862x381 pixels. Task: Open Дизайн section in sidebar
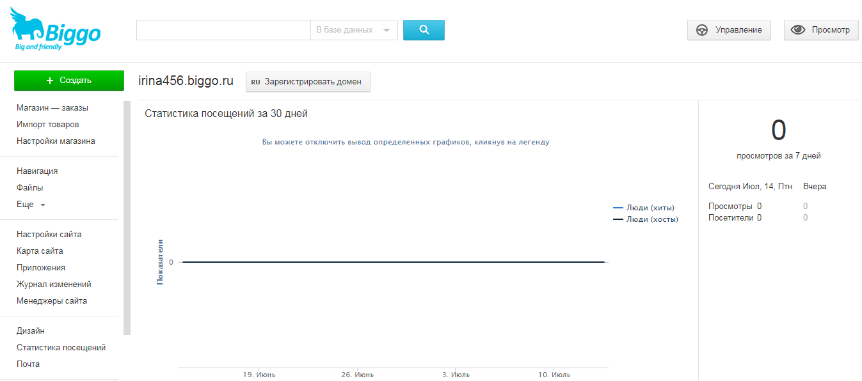[31, 331]
